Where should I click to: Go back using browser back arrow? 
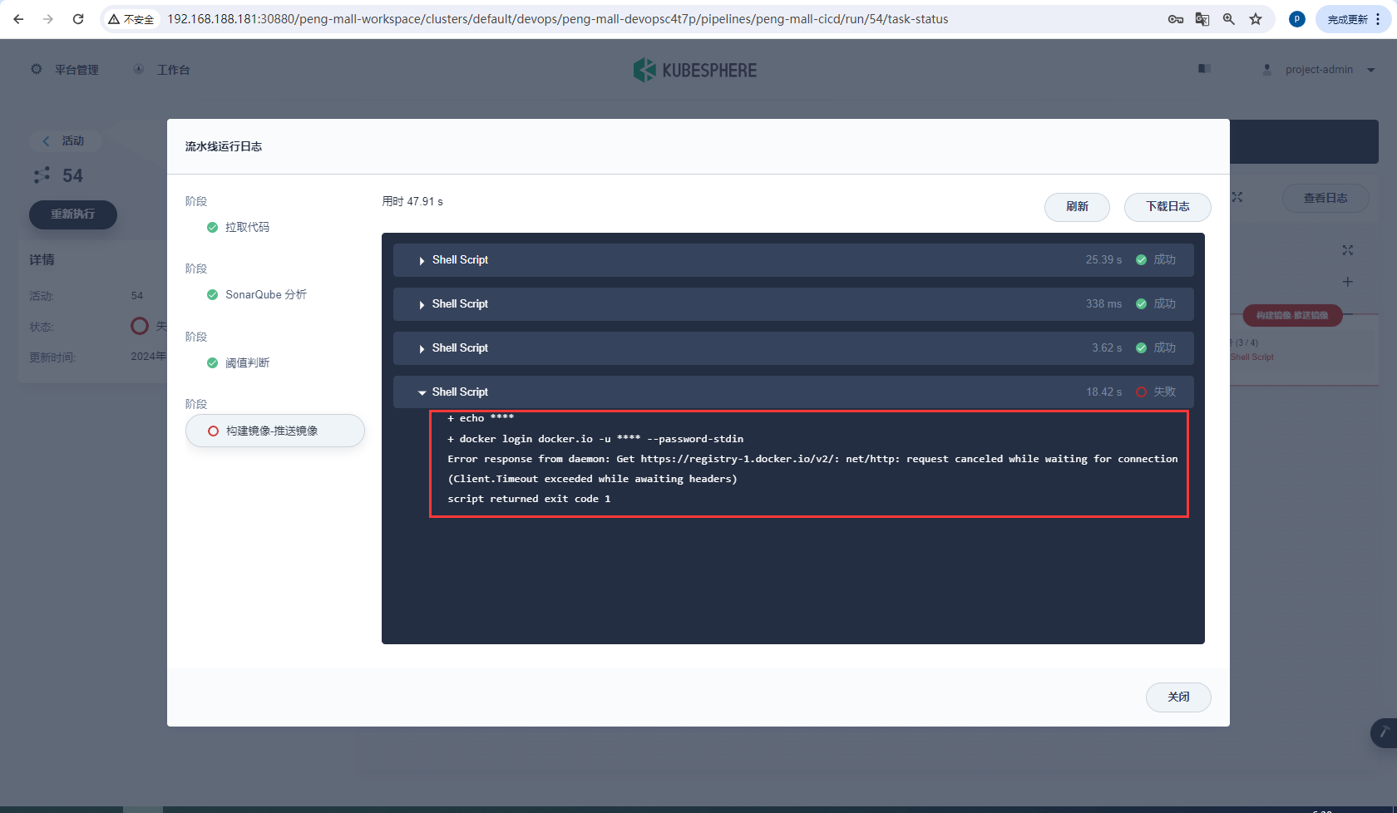pyautogui.click(x=18, y=19)
